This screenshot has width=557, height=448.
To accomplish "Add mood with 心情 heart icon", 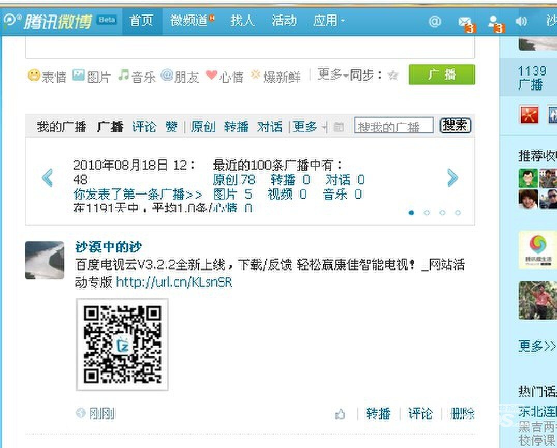I will 211,74.
